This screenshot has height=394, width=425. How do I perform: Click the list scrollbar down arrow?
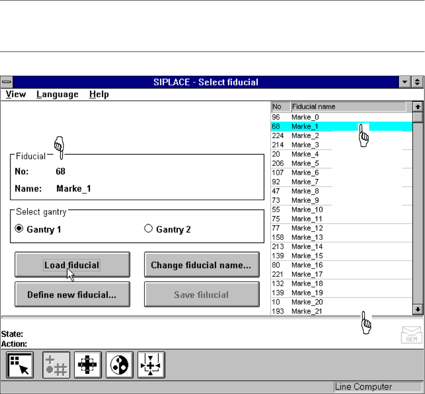point(418,309)
